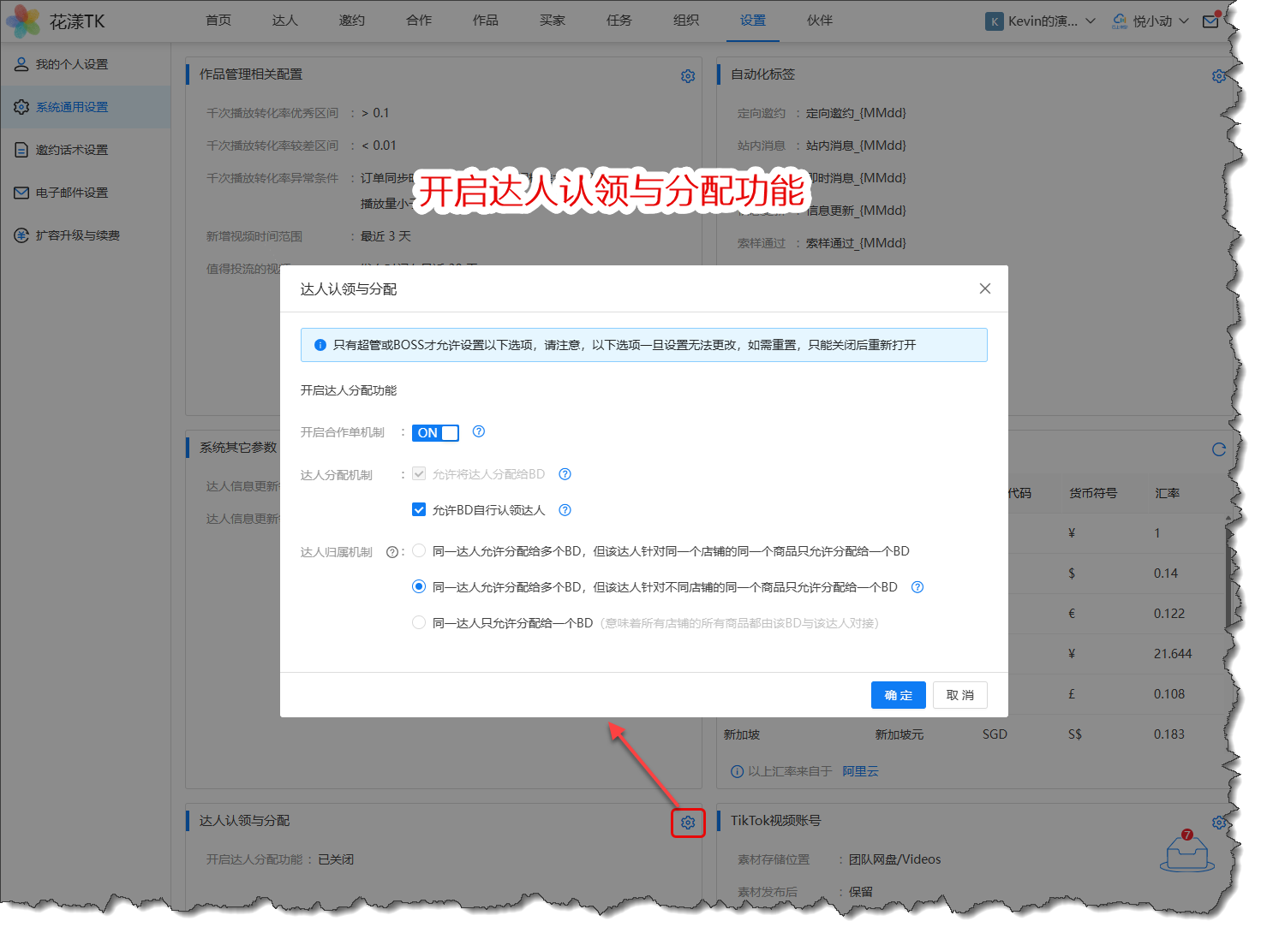Click gear icon in 作品管理相关配置 panel
Viewport: 1261px width, 933px height.
pyautogui.click(x=687, y=76)
